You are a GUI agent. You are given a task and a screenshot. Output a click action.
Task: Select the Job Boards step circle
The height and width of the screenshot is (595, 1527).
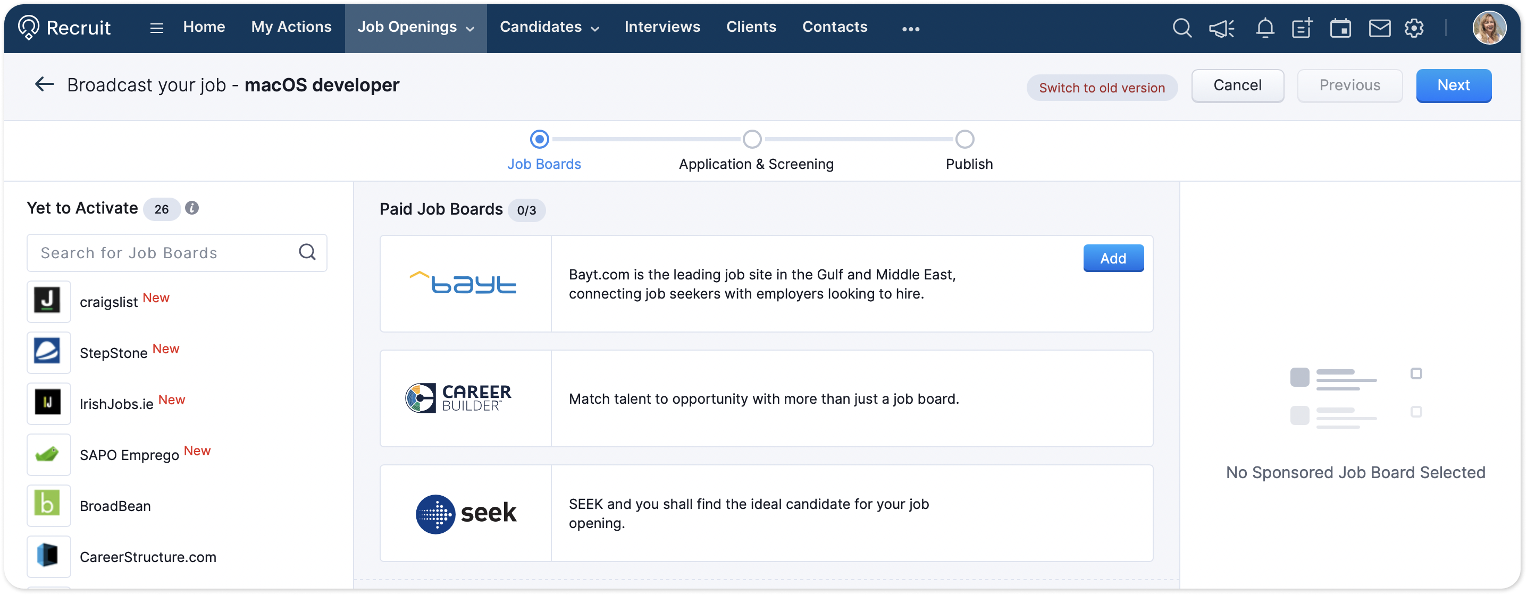(539, 139)
